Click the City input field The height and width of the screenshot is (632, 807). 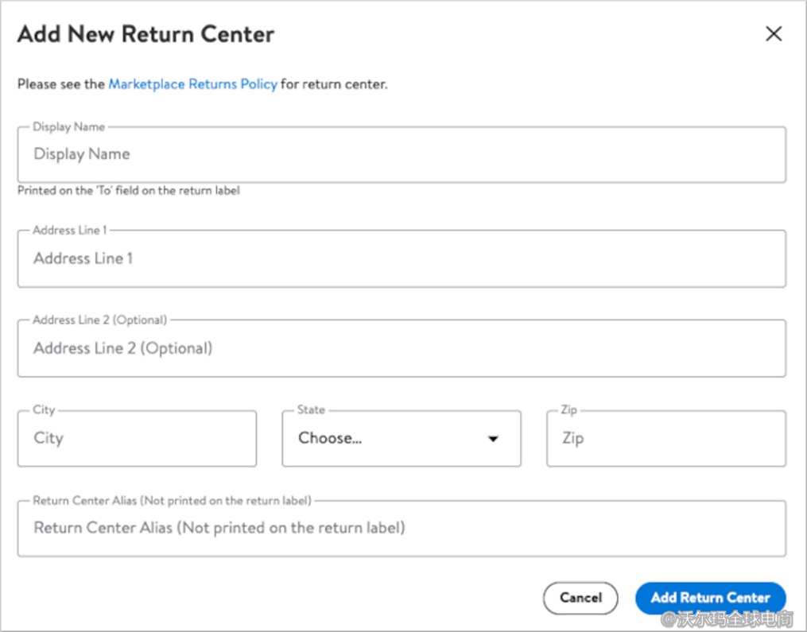(x=137, y=438)
